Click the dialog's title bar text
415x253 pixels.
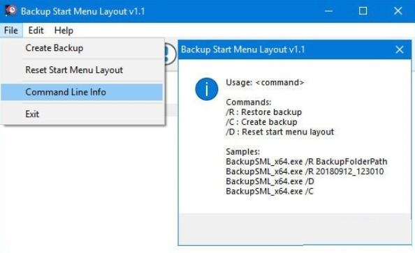(242, 49)
